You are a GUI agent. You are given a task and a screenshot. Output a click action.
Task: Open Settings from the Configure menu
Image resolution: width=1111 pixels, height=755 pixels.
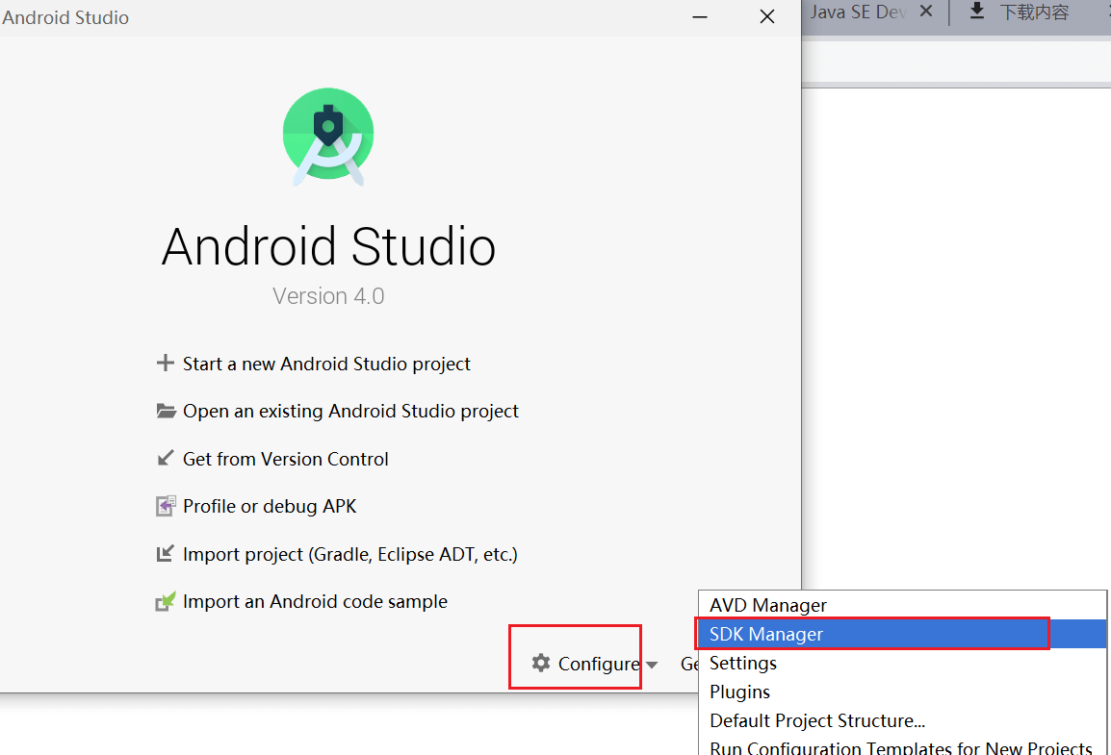(x=902, y=663)
